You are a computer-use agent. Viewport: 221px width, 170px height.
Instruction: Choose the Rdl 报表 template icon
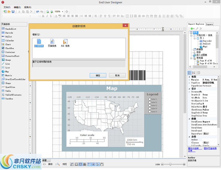coord(65,43)
